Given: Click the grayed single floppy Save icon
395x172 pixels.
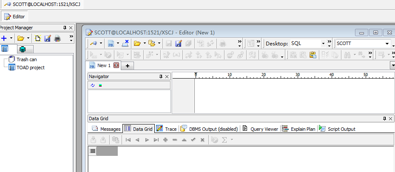Looking at the screenshot, I should click(169, 43).
